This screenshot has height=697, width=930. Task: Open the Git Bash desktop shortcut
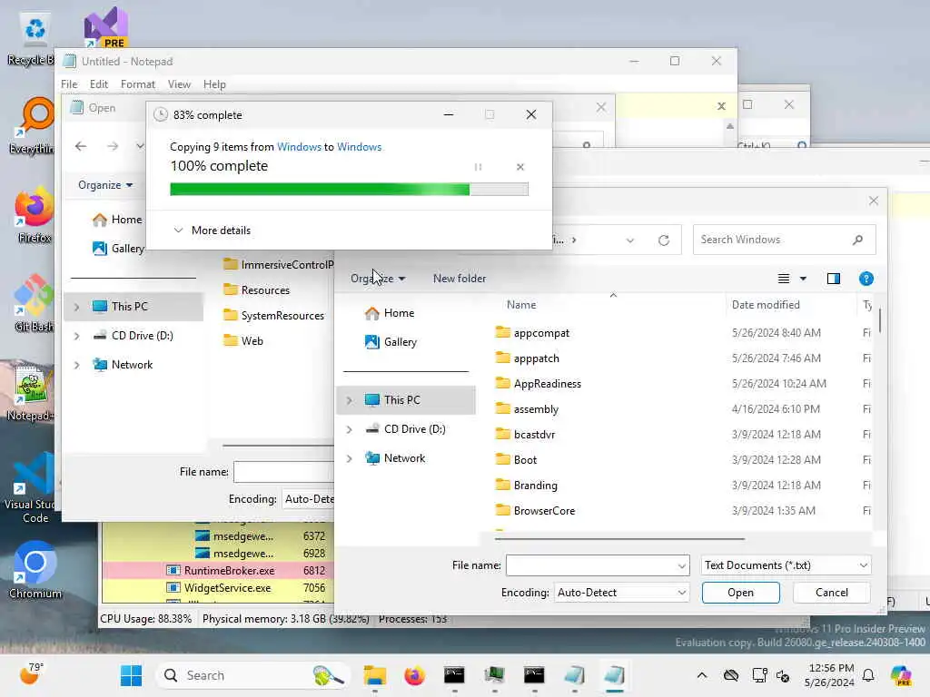(x=34, y=303)
